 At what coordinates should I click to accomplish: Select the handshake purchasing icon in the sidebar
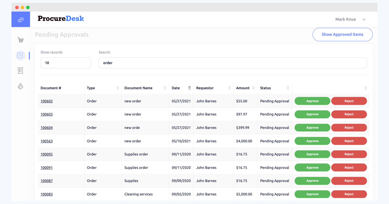coord(21,86)
